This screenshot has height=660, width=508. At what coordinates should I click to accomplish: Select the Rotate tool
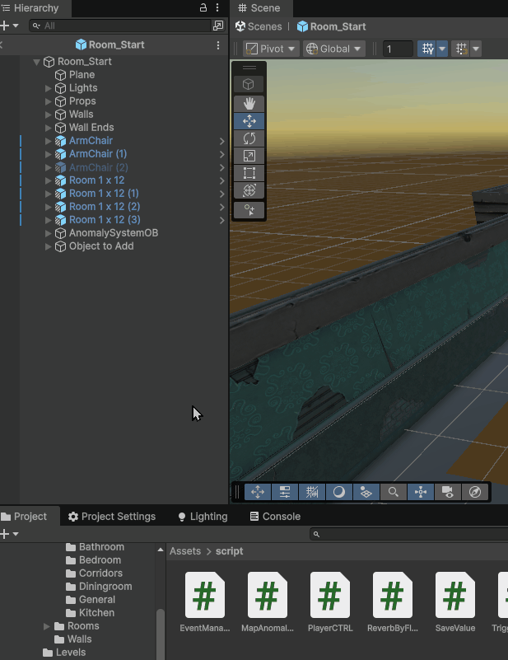[249, 138]
